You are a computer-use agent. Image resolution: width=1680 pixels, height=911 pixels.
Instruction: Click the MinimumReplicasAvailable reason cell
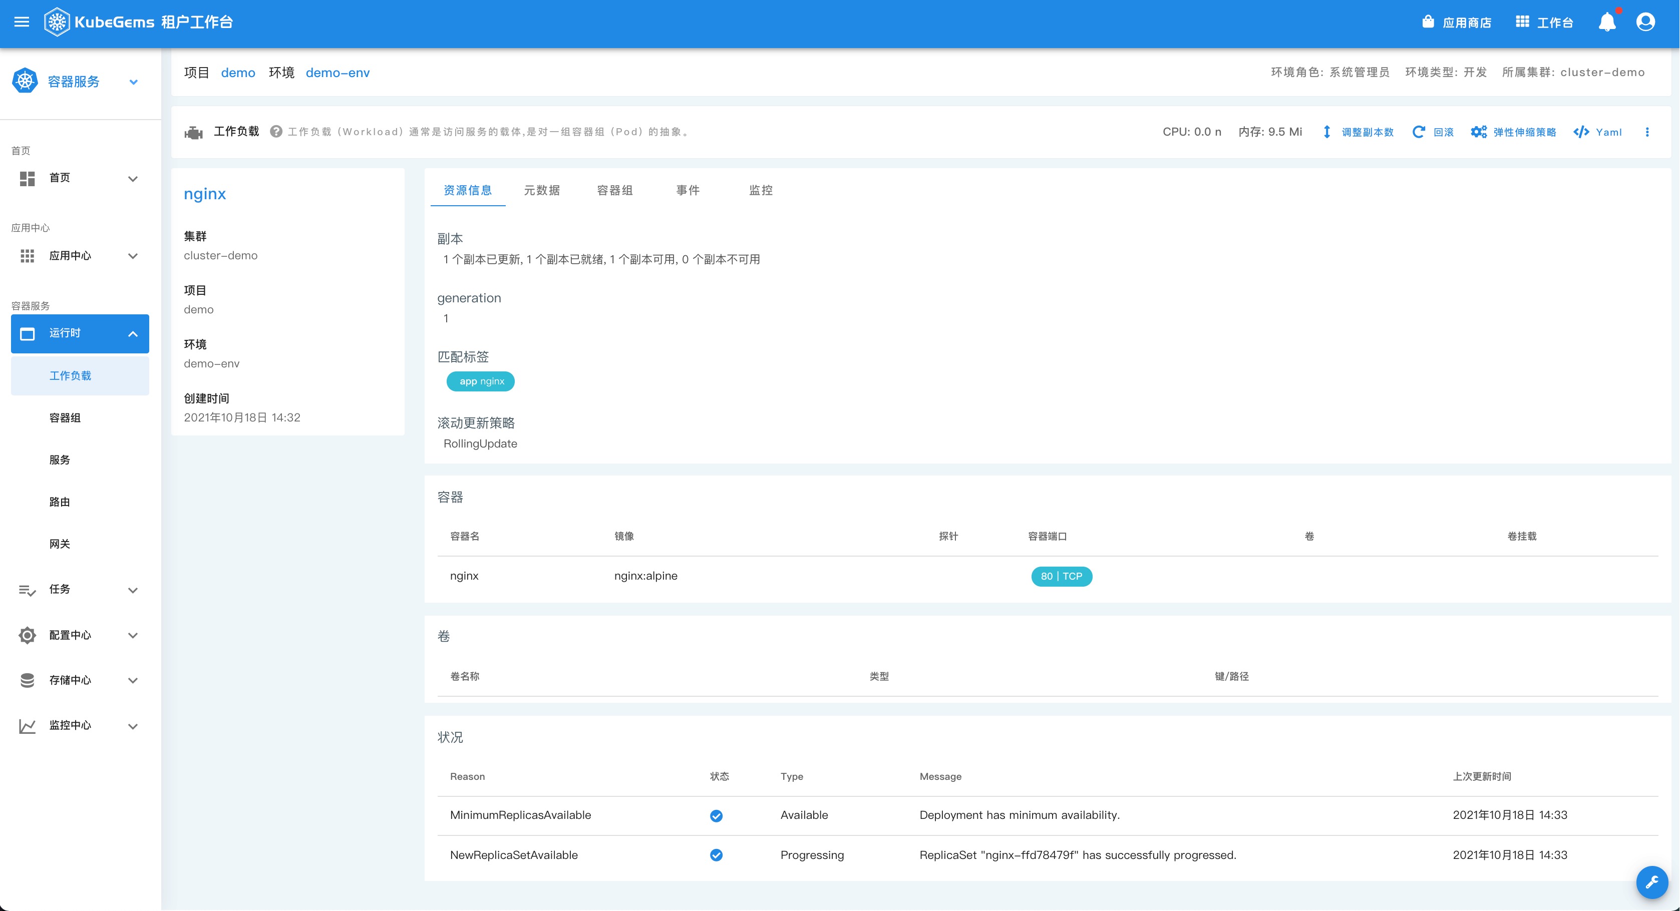click(520, 815)
